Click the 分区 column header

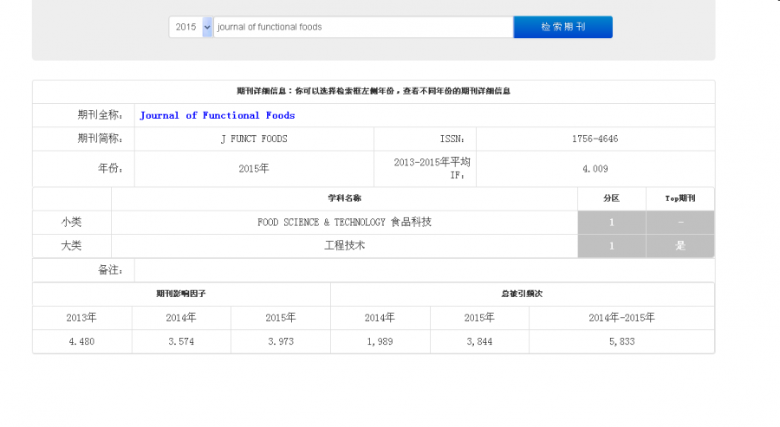pos(611,198)
